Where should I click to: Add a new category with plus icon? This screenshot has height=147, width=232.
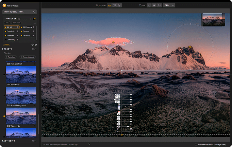click(31, 19)
